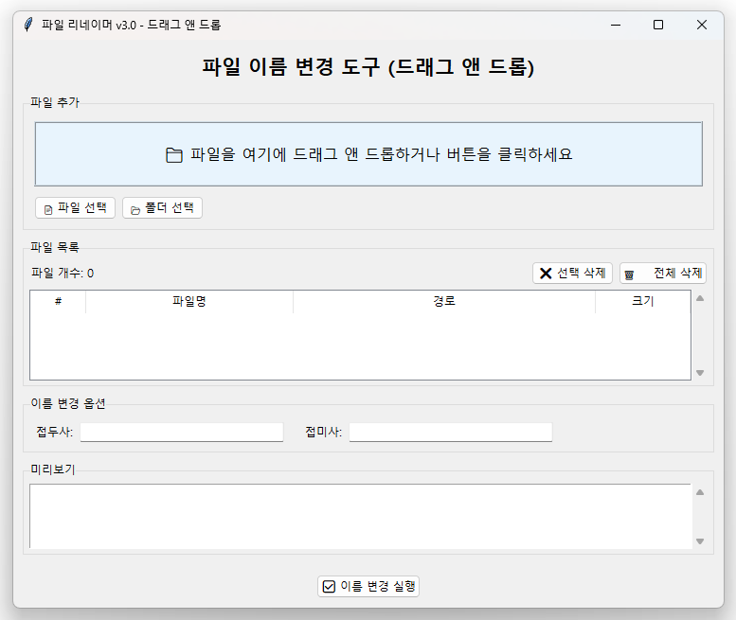Viewport: 736px width, 620px height.
Task: Click the 파일 선택 button
Action: (x=75, y=207)
